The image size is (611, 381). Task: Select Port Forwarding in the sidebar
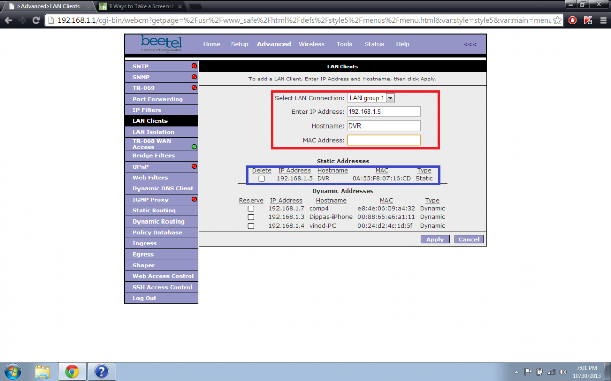[157, 99]
